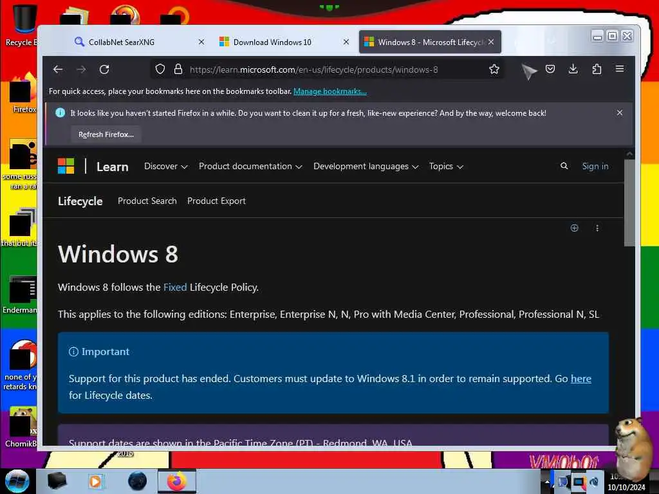
Task: Close the Windows 8 Lifecycle tab
Action: (491, 42)
